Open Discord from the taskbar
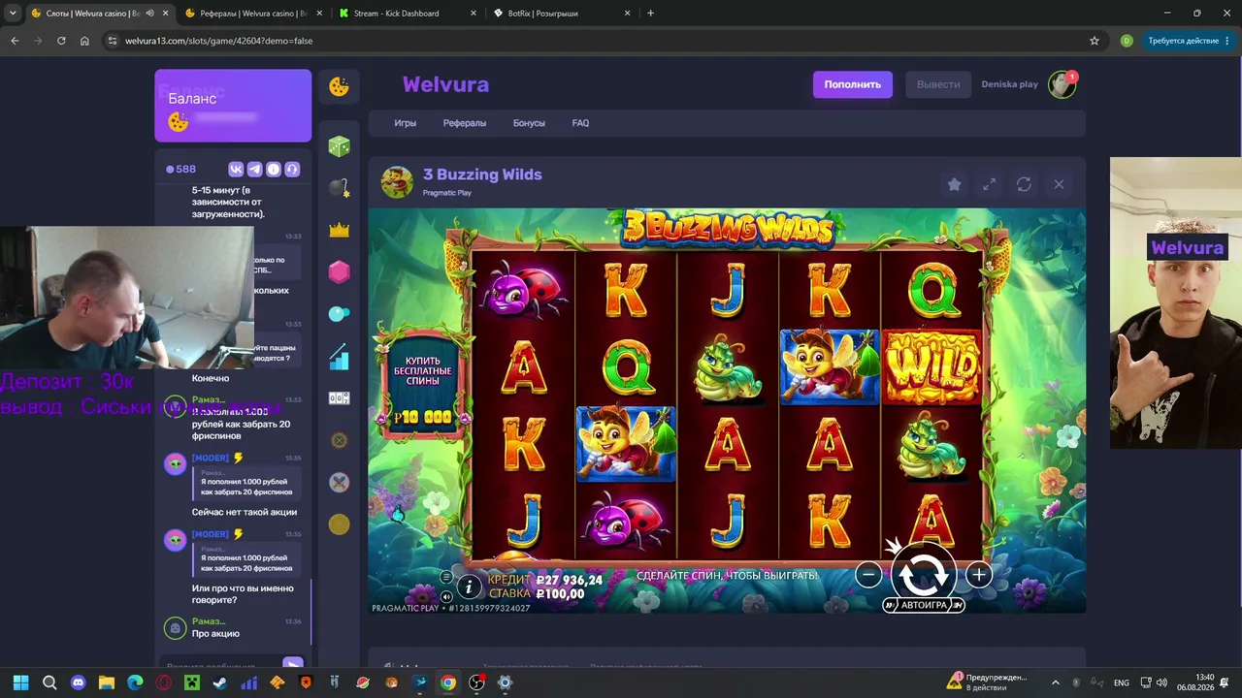The width and height of the screenshot is (1242, 698). pyautogui.click(x=78, y=682)
